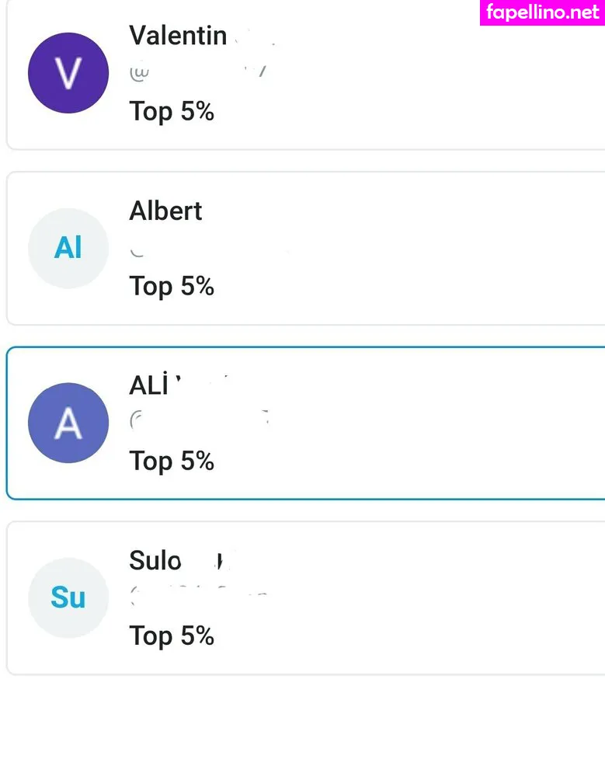Click Top 5% label under Albert
This screenshot has width=605, height=777.
tap(172, 287)
